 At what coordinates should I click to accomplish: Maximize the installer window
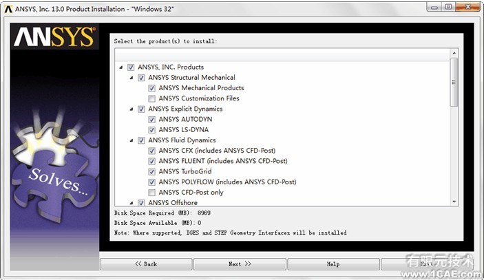[x=448, y=7]
